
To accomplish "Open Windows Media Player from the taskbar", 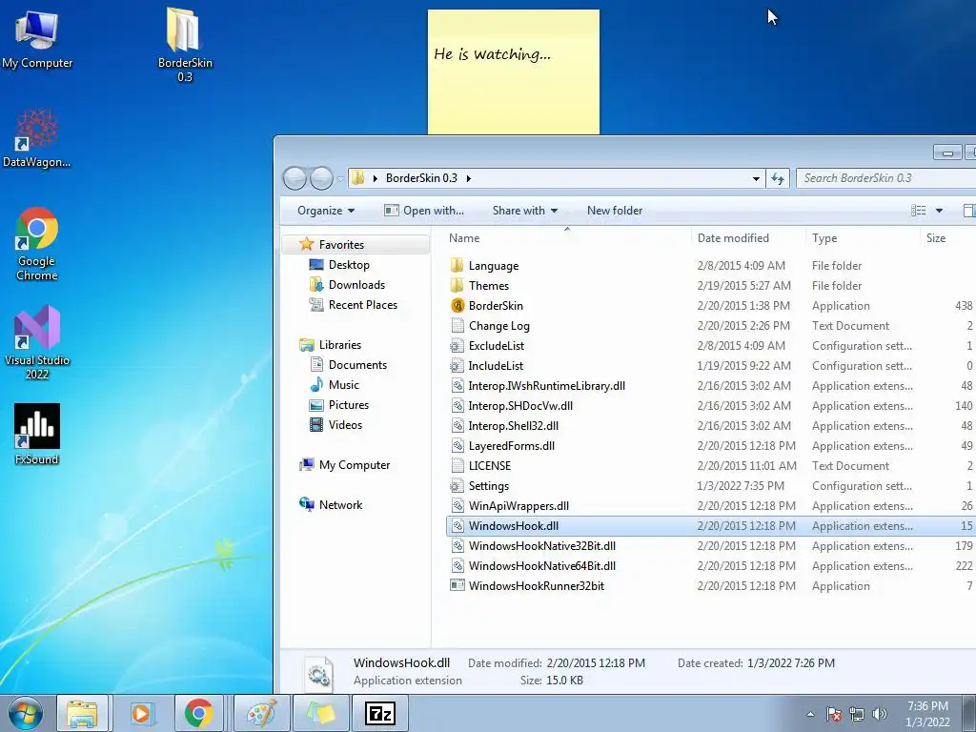I will point(141,713).
